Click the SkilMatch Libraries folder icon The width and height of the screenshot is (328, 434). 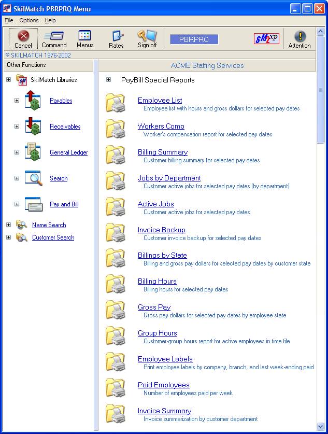[21, 80]
